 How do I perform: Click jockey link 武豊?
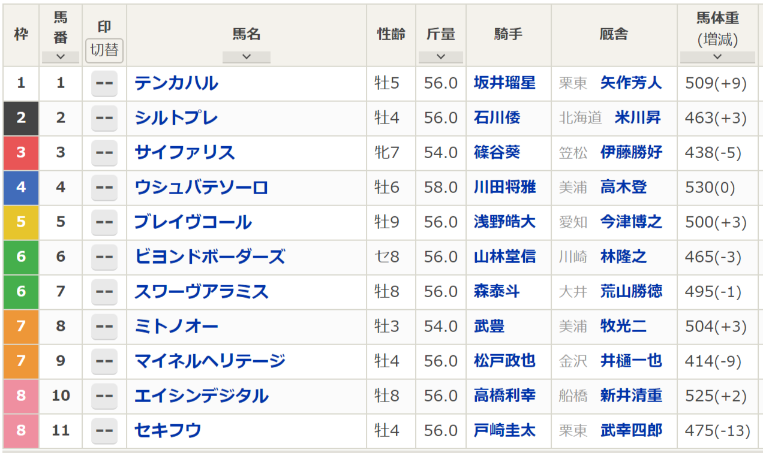[489, 327]
